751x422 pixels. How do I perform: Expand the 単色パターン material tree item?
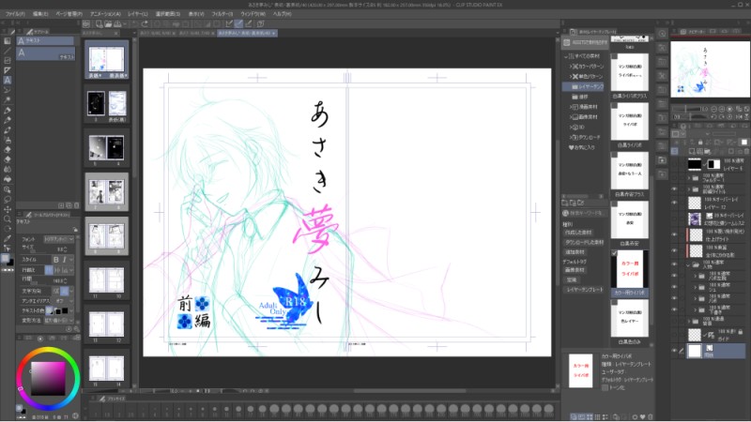(x=571, y=77)
